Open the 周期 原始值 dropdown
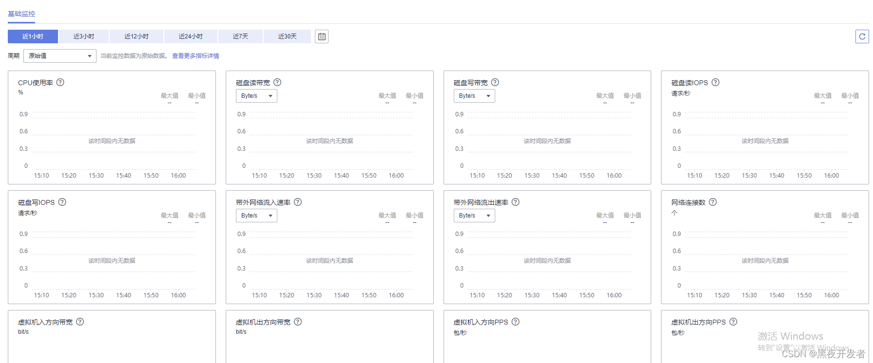 click(60, 56)
